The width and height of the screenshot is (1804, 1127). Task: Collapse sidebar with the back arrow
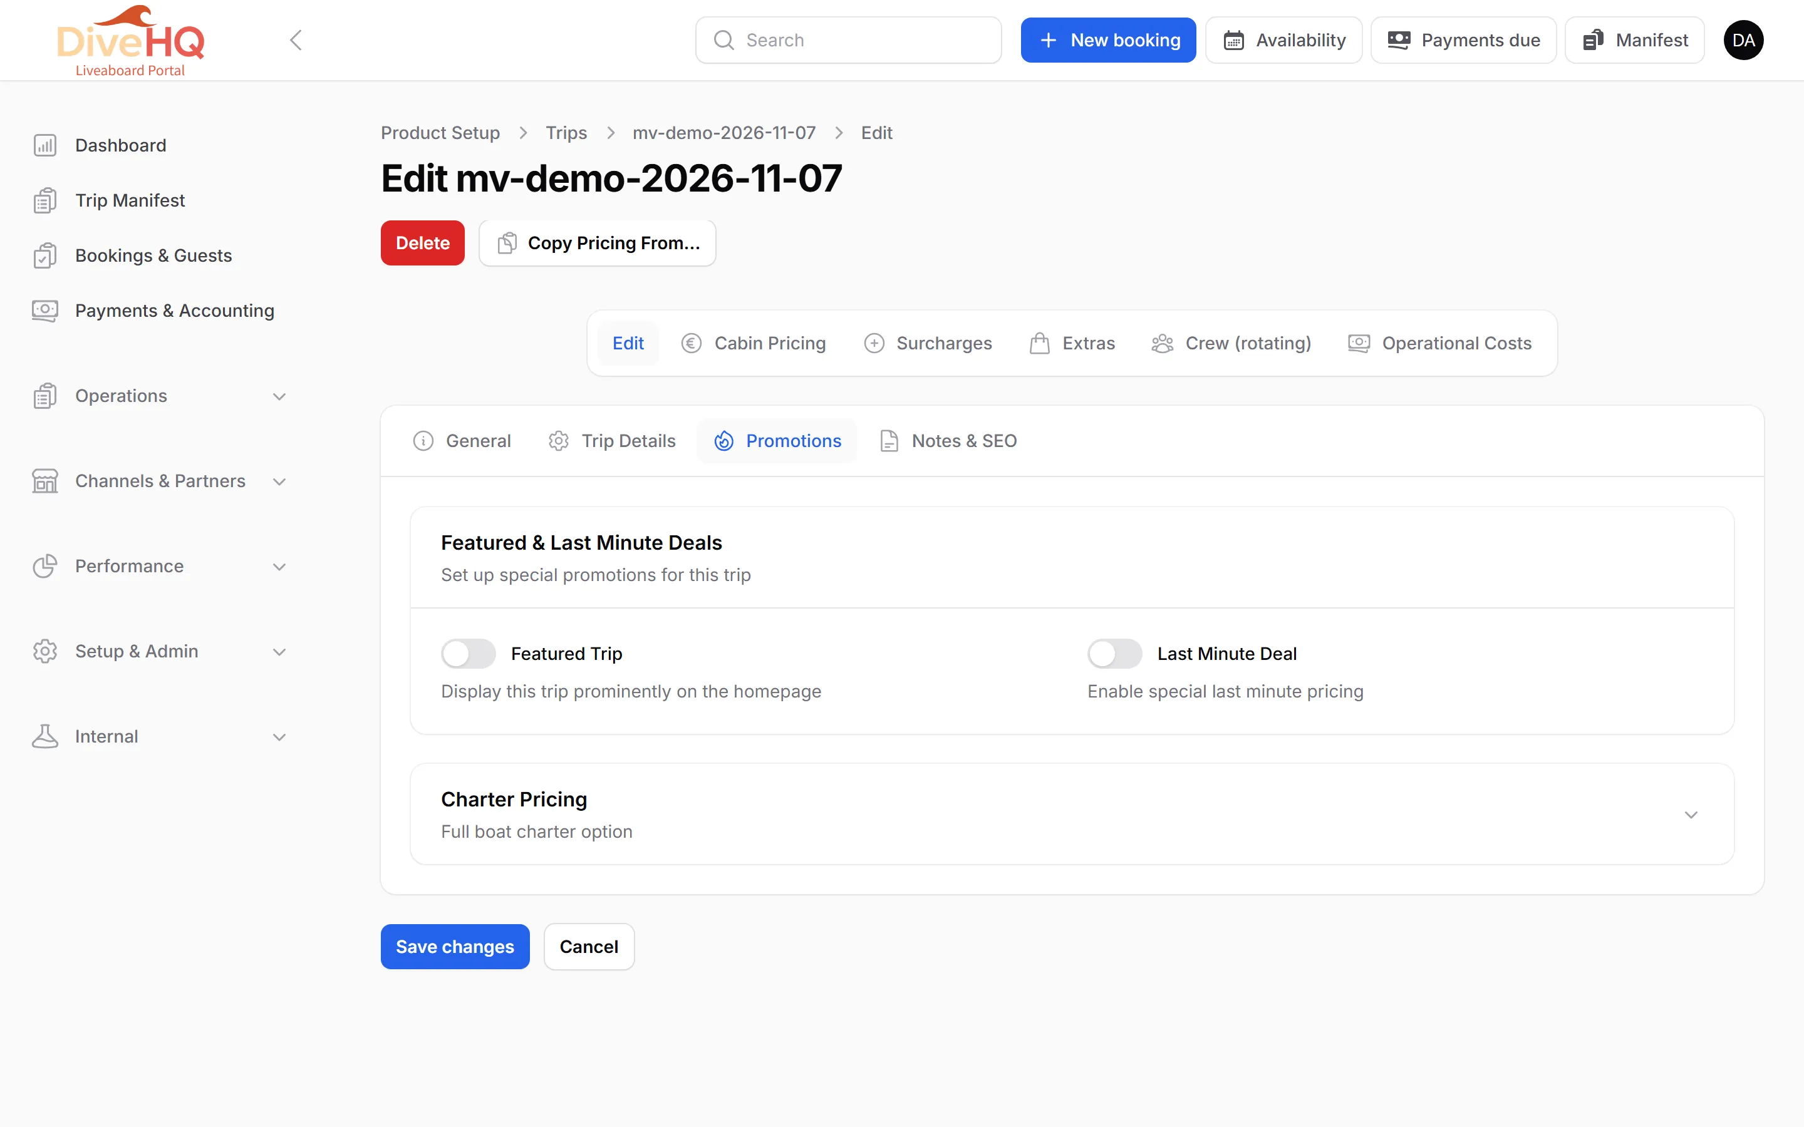coord(296,40)
